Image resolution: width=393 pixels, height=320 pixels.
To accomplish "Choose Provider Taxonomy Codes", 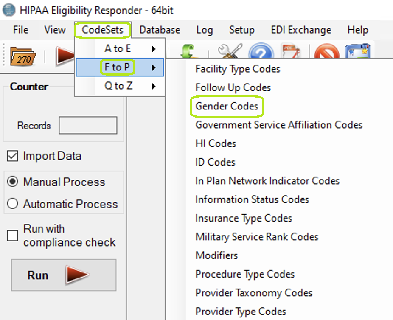I will click(254, 293).
